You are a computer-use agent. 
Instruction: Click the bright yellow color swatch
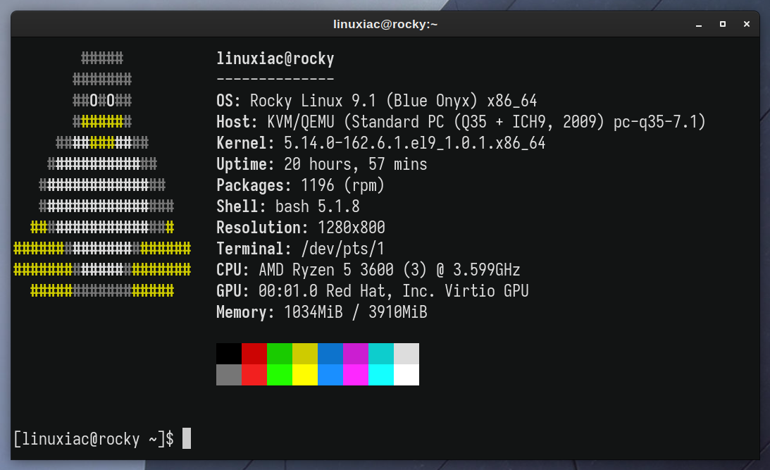coord(305,375)
